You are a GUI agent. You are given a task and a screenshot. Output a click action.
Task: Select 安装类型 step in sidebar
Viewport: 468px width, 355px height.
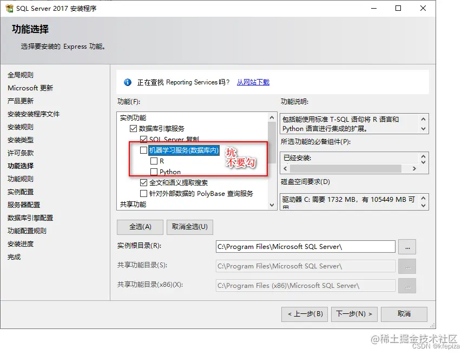coord(21,140)
